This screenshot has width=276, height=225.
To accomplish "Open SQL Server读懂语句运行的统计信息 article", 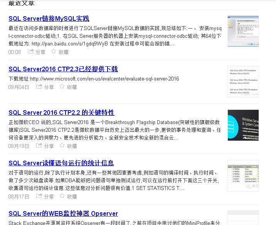I will [x=61, y=163].
